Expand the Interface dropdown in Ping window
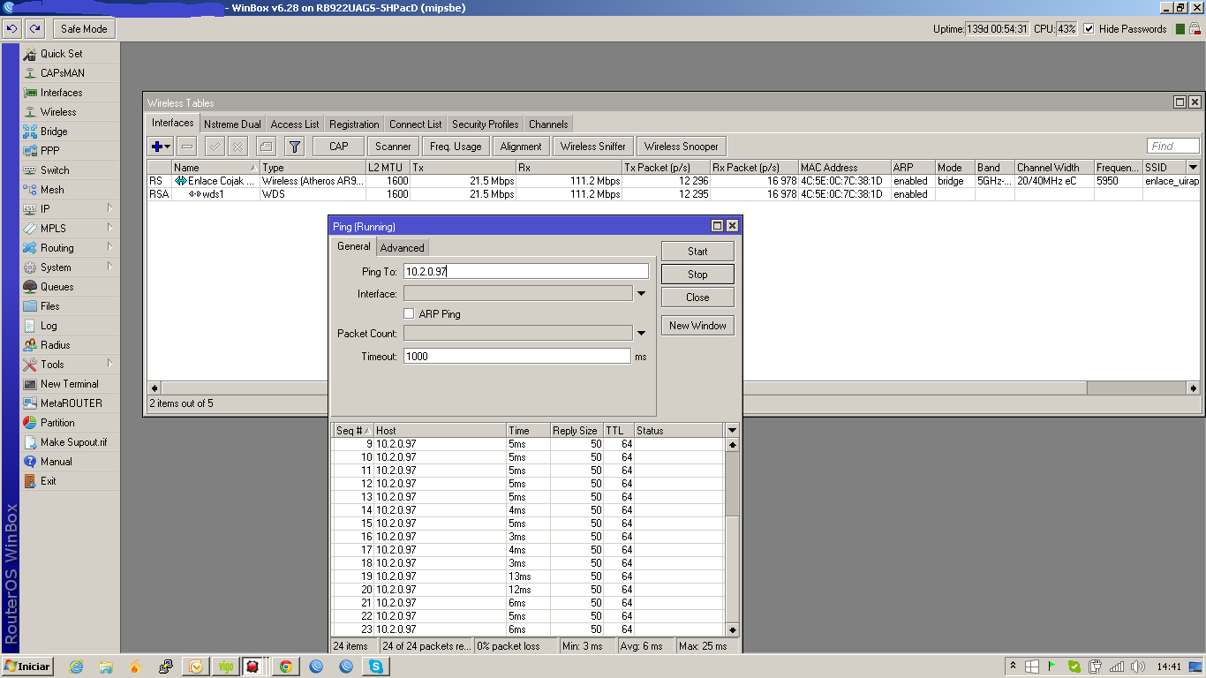This screenshot has height=678, width=1206. tap(641, 294)
